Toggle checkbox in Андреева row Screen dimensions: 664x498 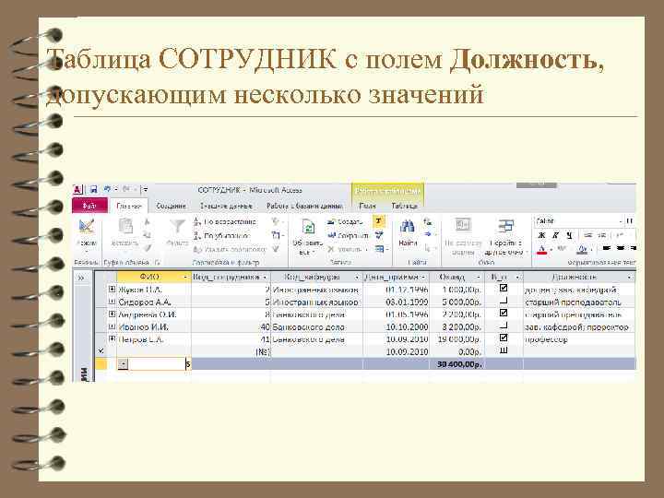(504, 313)
